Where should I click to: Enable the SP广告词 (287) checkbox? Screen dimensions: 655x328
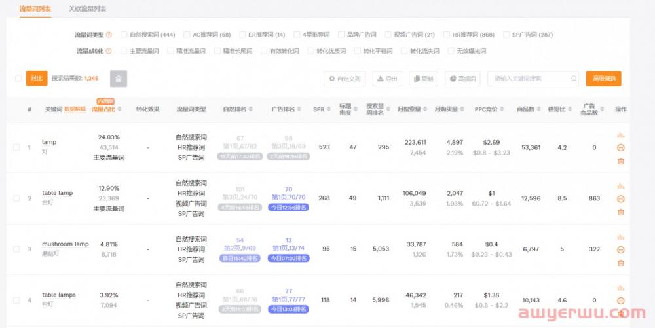pyautogui.click(x=506, y=35)
